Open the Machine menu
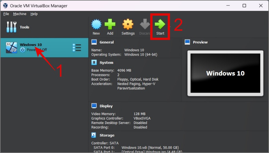The image size is (269, 153). [x=20, y=14]
